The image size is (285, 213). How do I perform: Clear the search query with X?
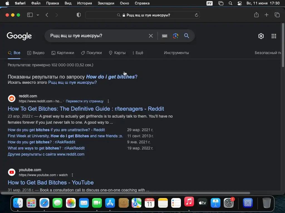click(151, 36)
